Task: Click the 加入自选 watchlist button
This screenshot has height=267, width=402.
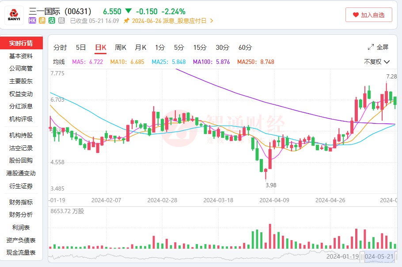Action: click(x=369, y=15)
